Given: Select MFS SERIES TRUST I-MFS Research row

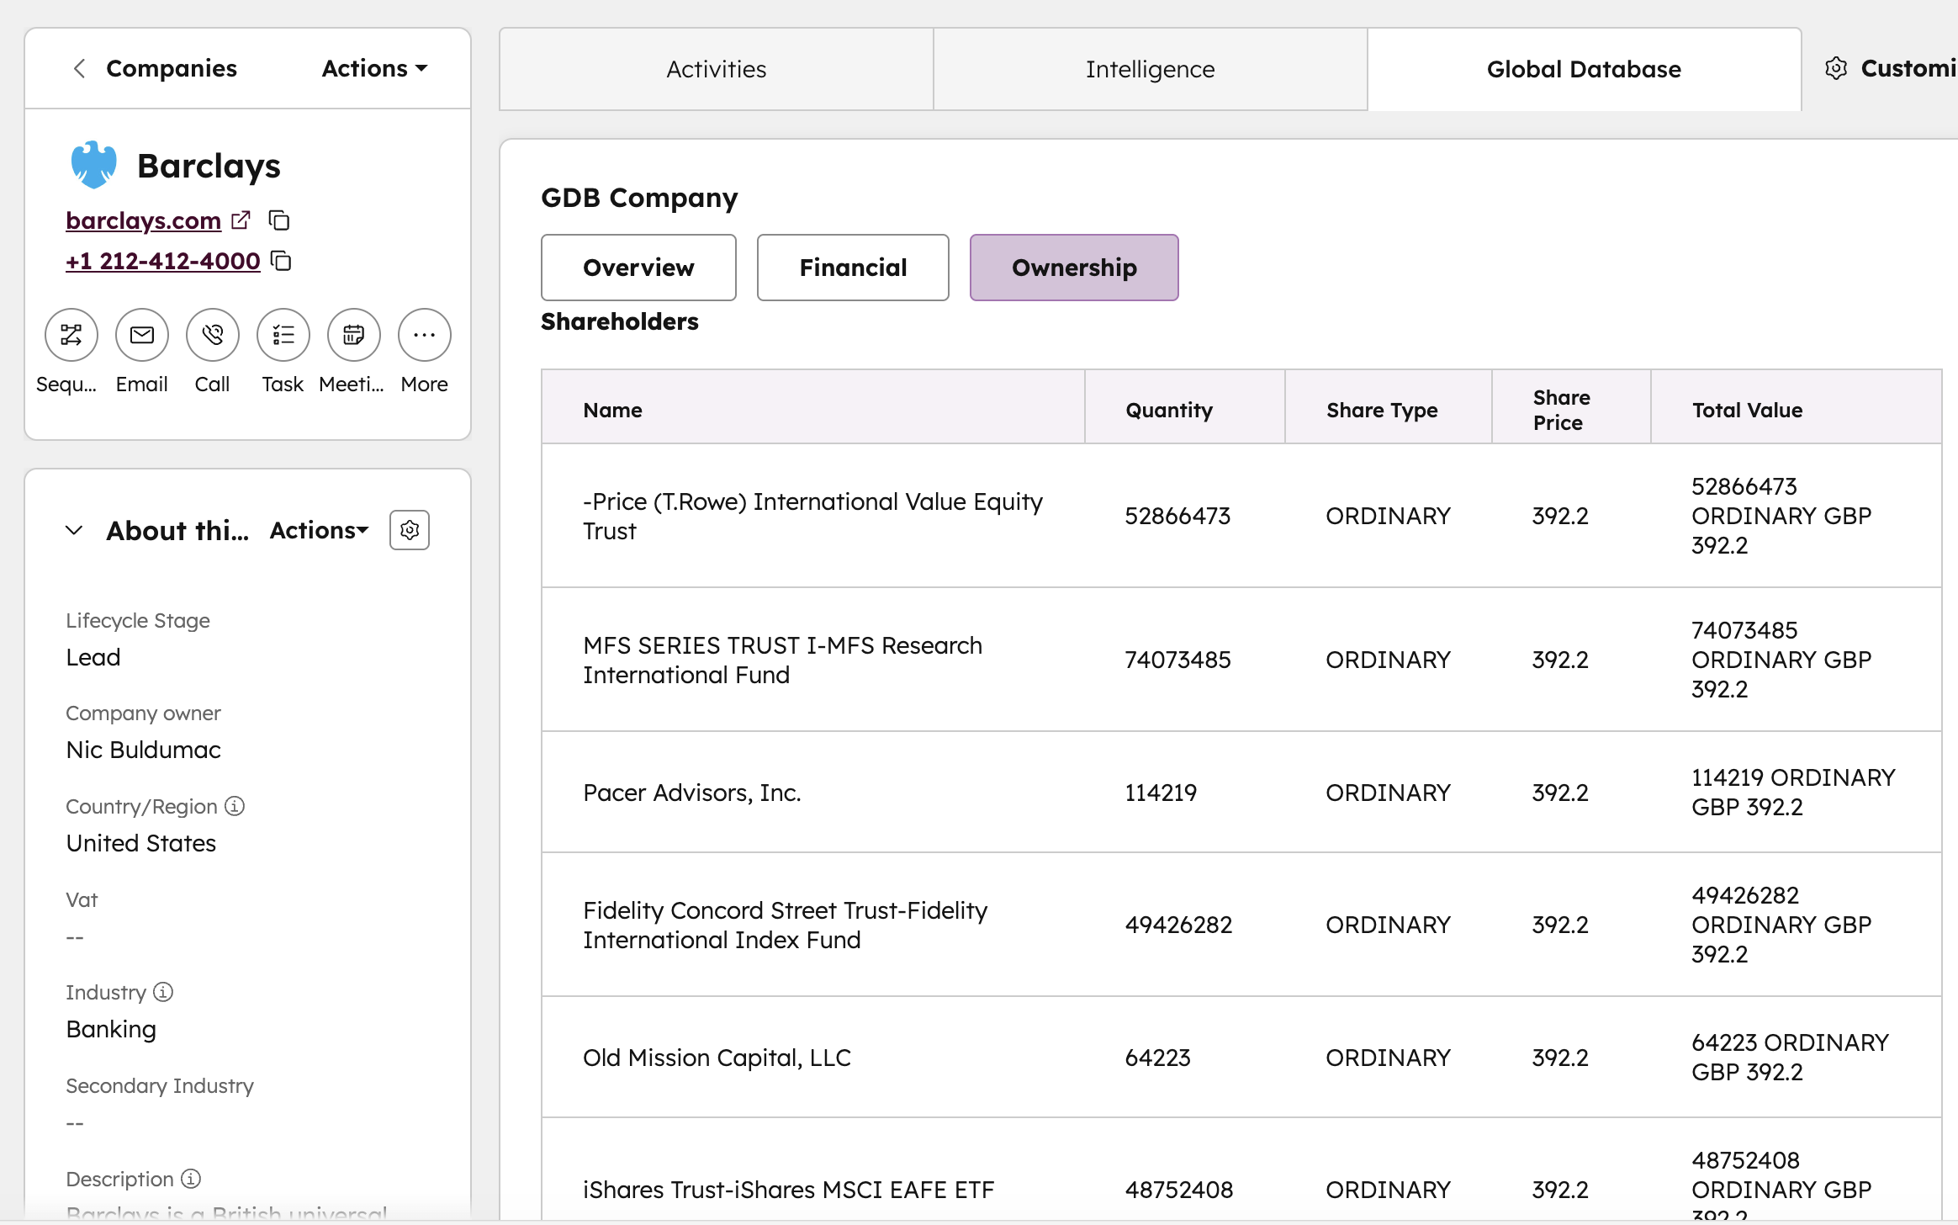Looking at the screenshot, I should point(1241,660).
